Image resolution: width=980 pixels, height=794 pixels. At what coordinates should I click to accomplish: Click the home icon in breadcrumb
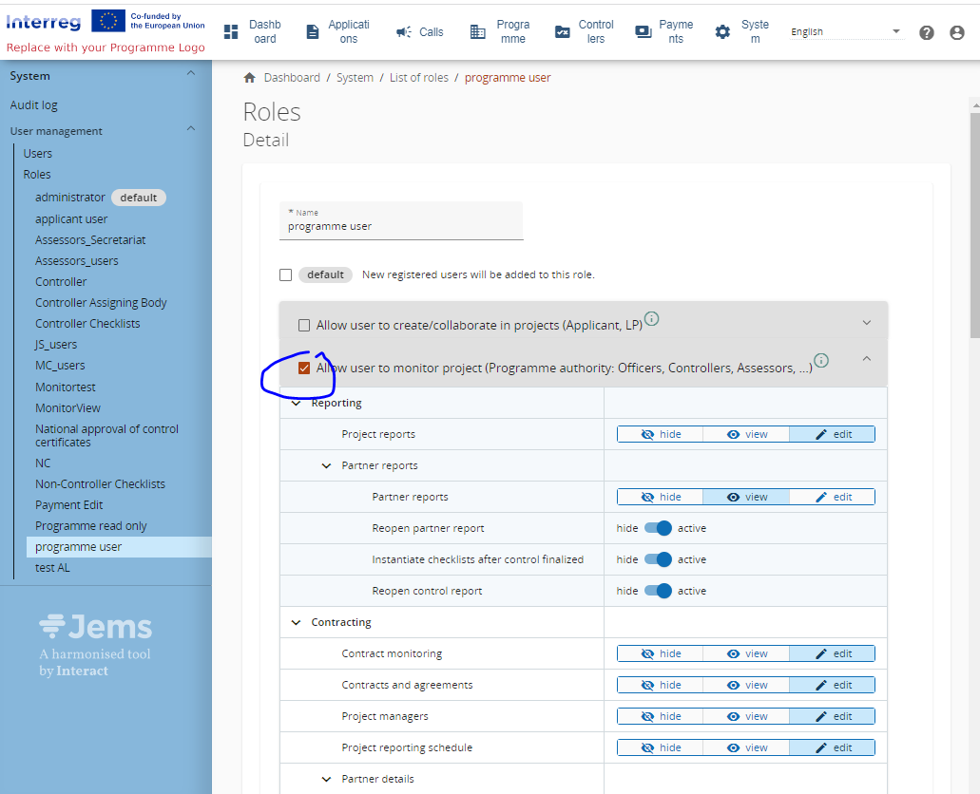(250, 78)
